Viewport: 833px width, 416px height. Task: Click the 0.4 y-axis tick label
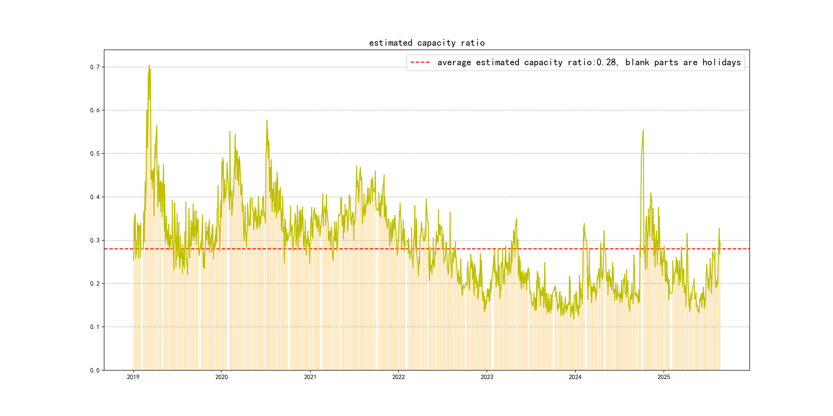click(x=95, y=197)
